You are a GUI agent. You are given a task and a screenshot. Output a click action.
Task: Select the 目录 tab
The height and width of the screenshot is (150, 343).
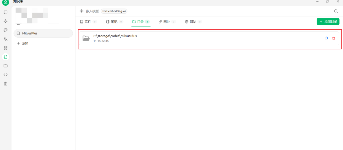point(141,22)
